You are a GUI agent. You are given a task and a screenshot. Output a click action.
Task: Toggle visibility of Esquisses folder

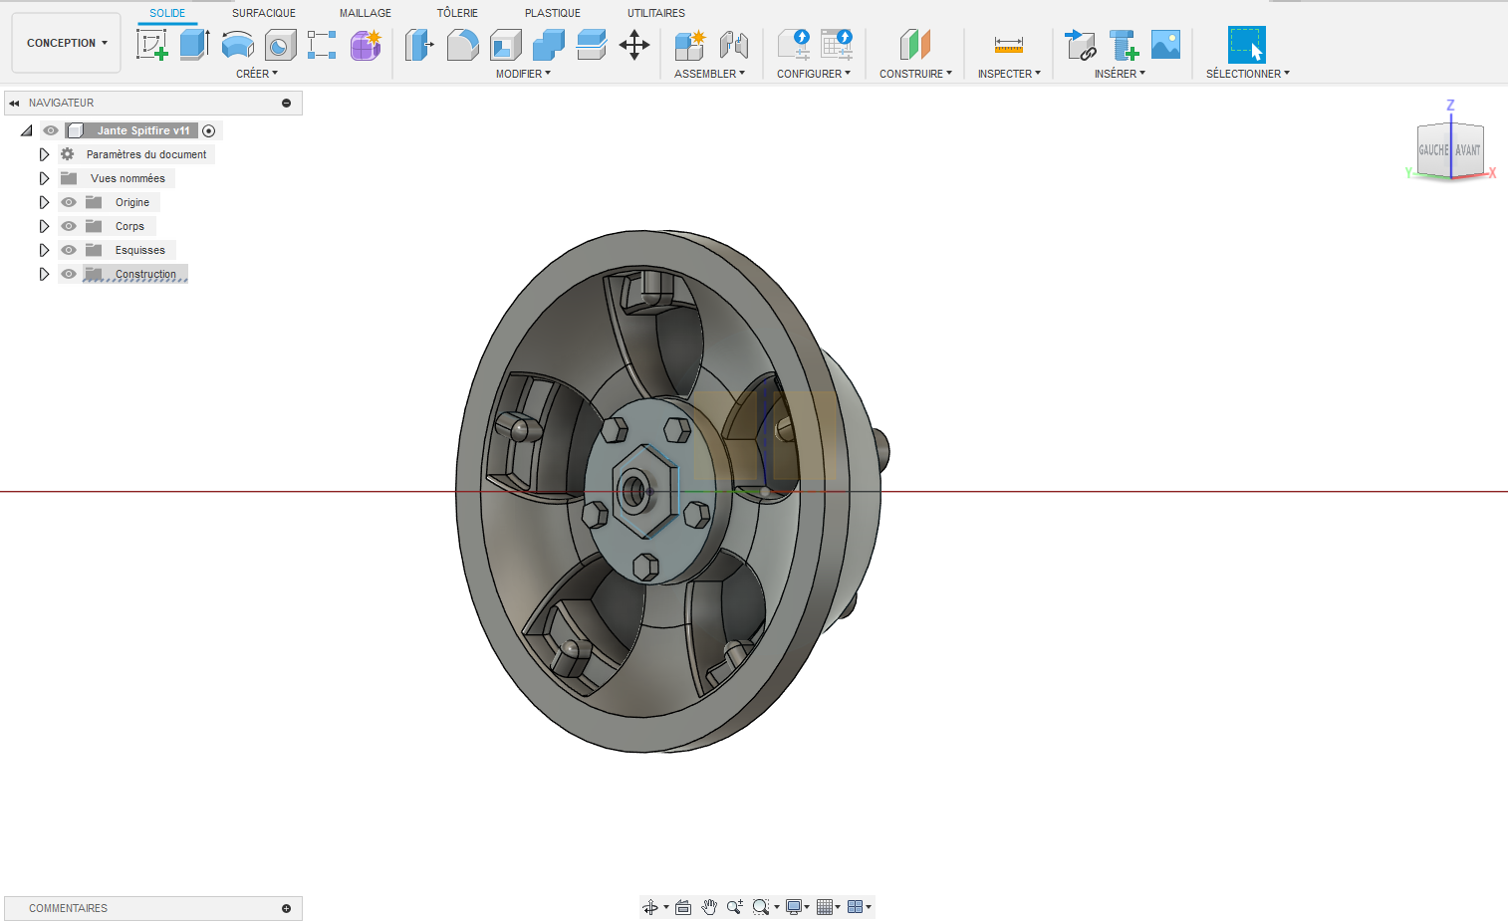69,250
